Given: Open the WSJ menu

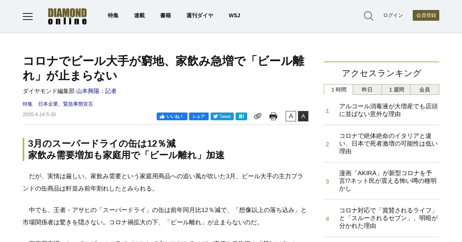Looking at the screenshot, I should pos(234,15).
